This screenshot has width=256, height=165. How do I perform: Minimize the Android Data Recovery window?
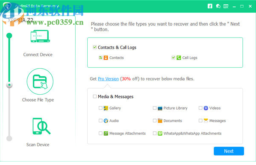(x=234, y=6)
